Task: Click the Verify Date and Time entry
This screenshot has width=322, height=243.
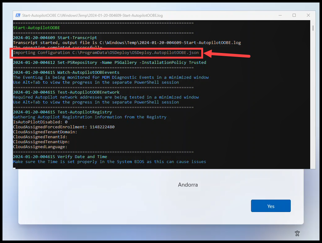Action: (x=60, y=157)
